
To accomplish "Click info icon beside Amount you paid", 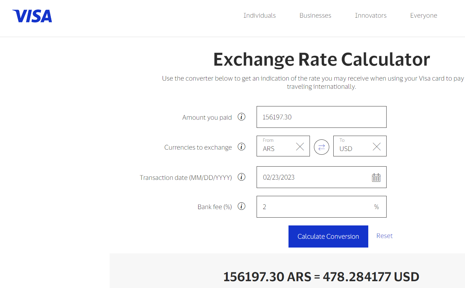I will tap(241, 117).
